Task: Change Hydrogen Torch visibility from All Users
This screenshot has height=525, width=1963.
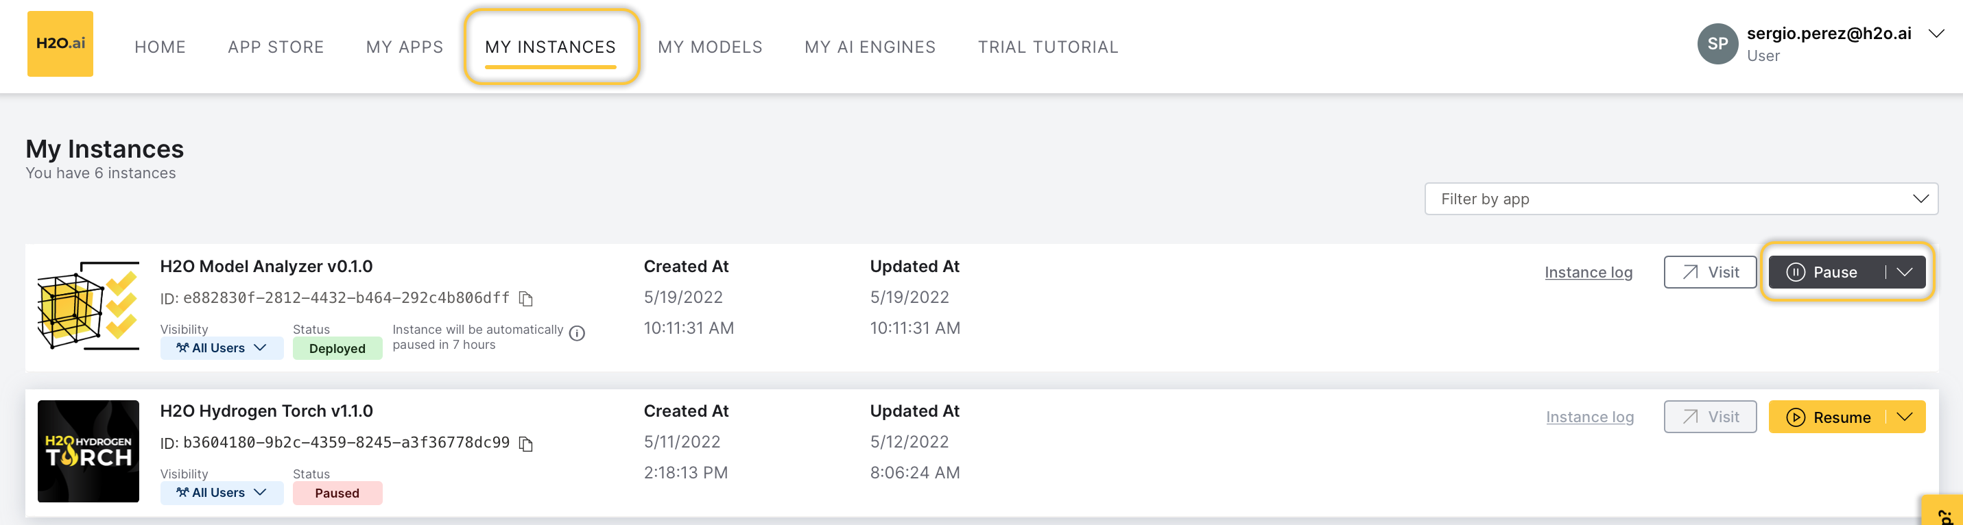Action: point(221,493)
